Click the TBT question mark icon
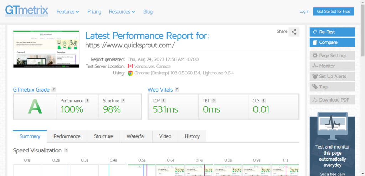The height and width of the screenshot is (176, 365). click(x=214, y=101)
